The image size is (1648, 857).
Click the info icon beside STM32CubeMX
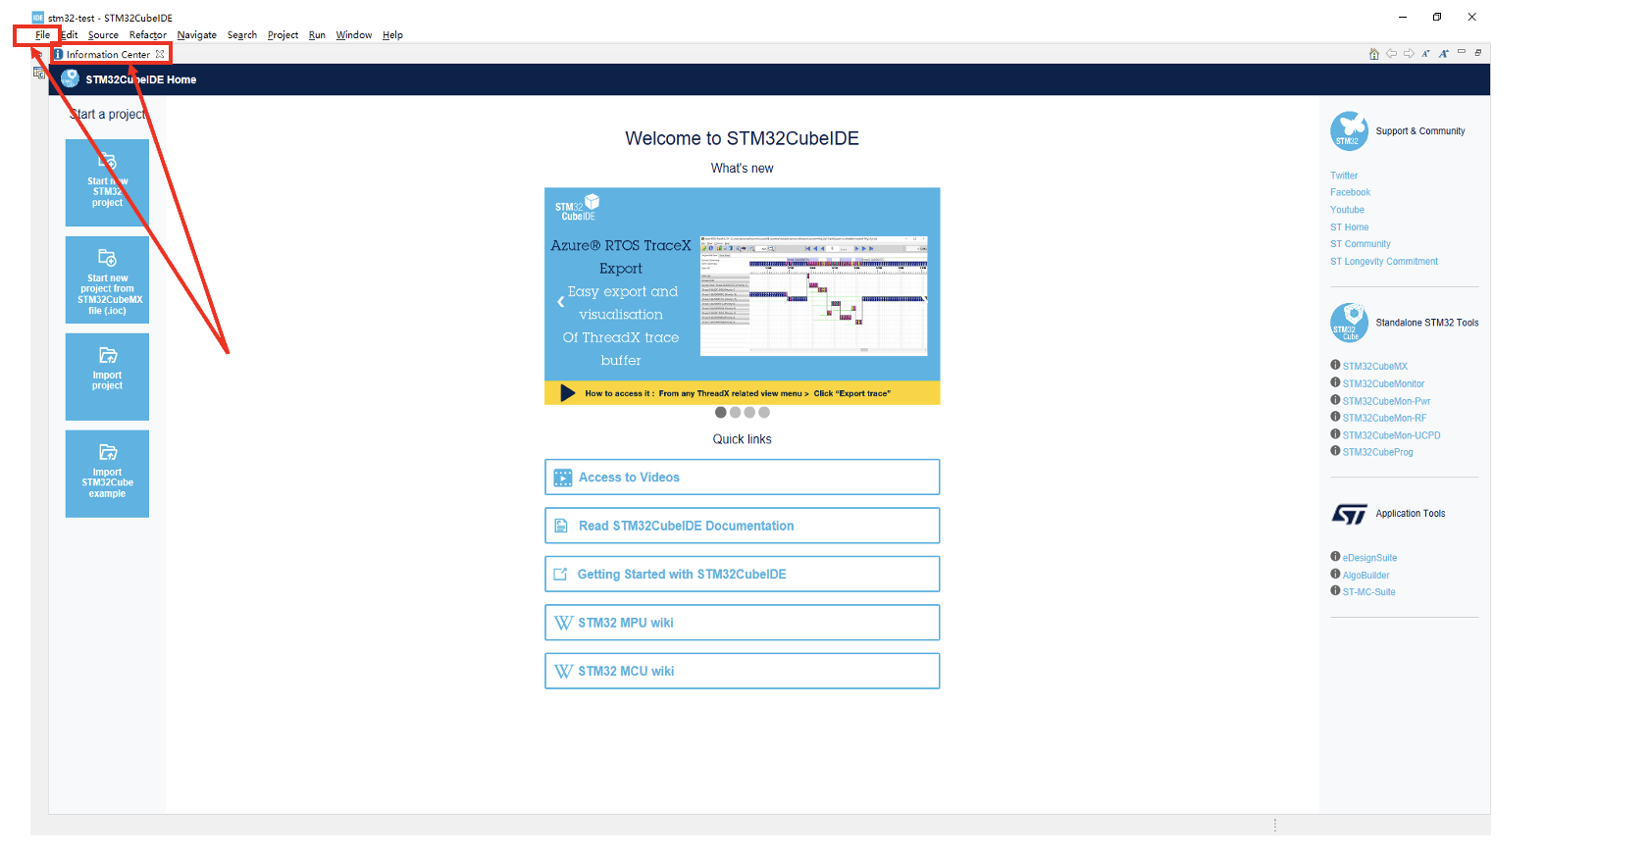[x=1335, y=366]
